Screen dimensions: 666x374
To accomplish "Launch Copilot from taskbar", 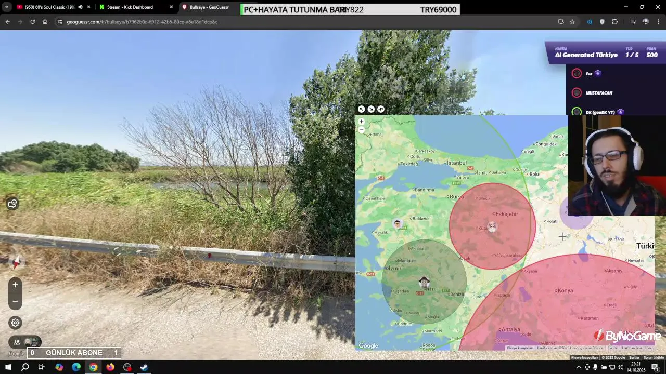I will pyautogui.click(x=59, y=367).
